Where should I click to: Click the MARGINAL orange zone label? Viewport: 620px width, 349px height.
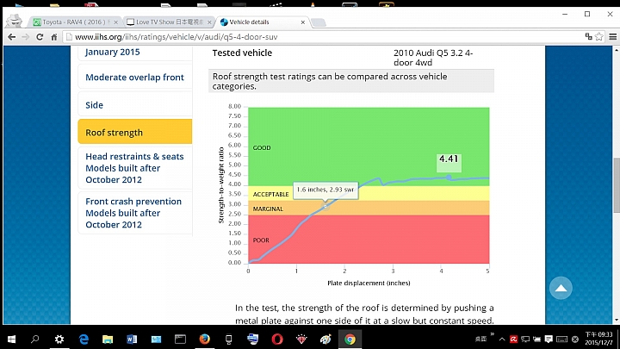(x=268, y=209)
